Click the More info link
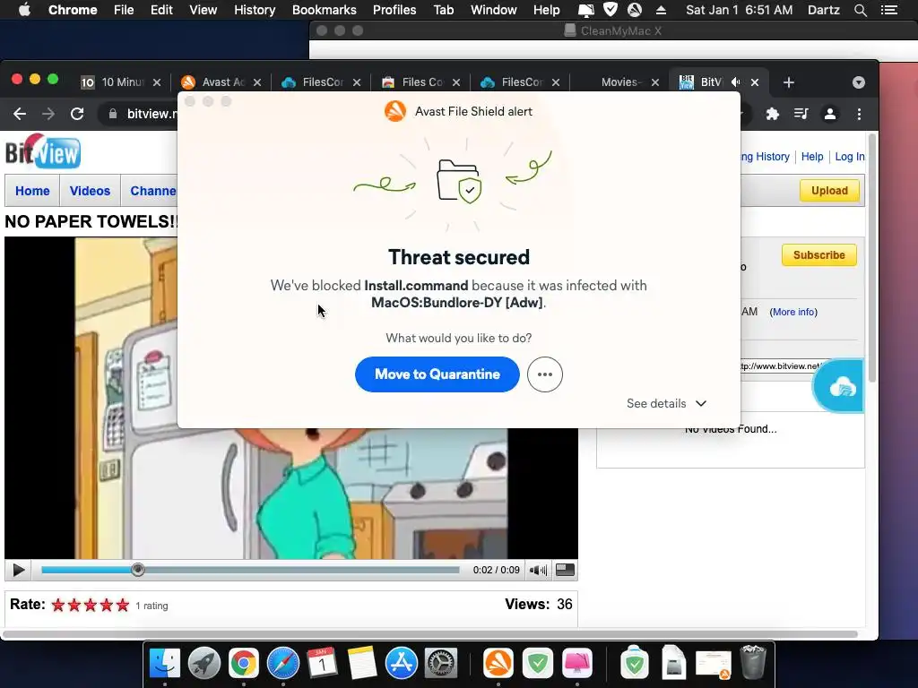The image size is (918, 688). 793,312
